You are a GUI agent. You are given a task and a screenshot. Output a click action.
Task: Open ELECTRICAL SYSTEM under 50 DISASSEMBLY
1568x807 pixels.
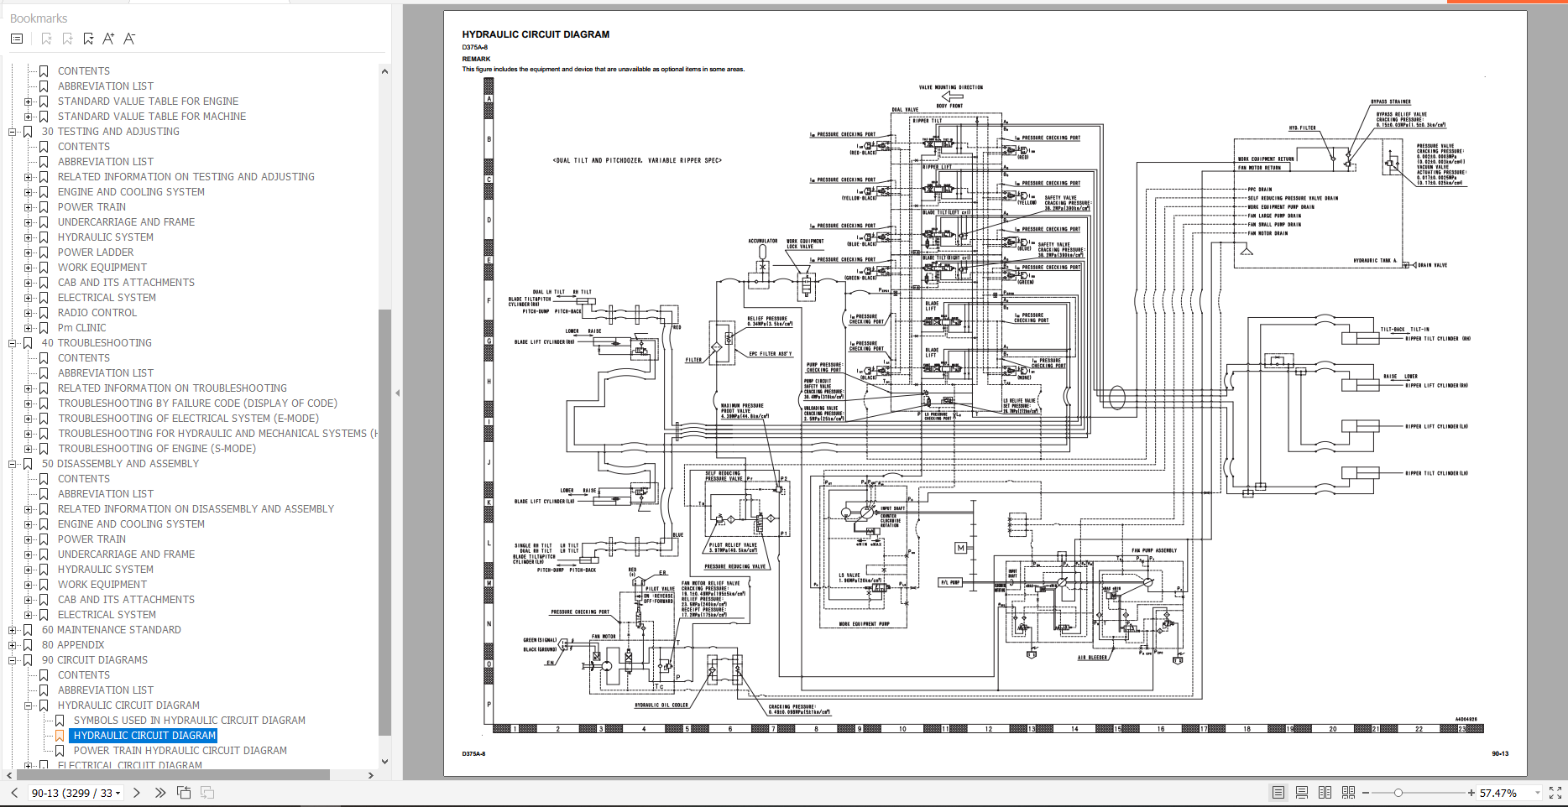pos(107,615)
